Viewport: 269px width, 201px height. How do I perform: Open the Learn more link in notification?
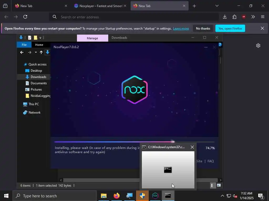point(181,29)
